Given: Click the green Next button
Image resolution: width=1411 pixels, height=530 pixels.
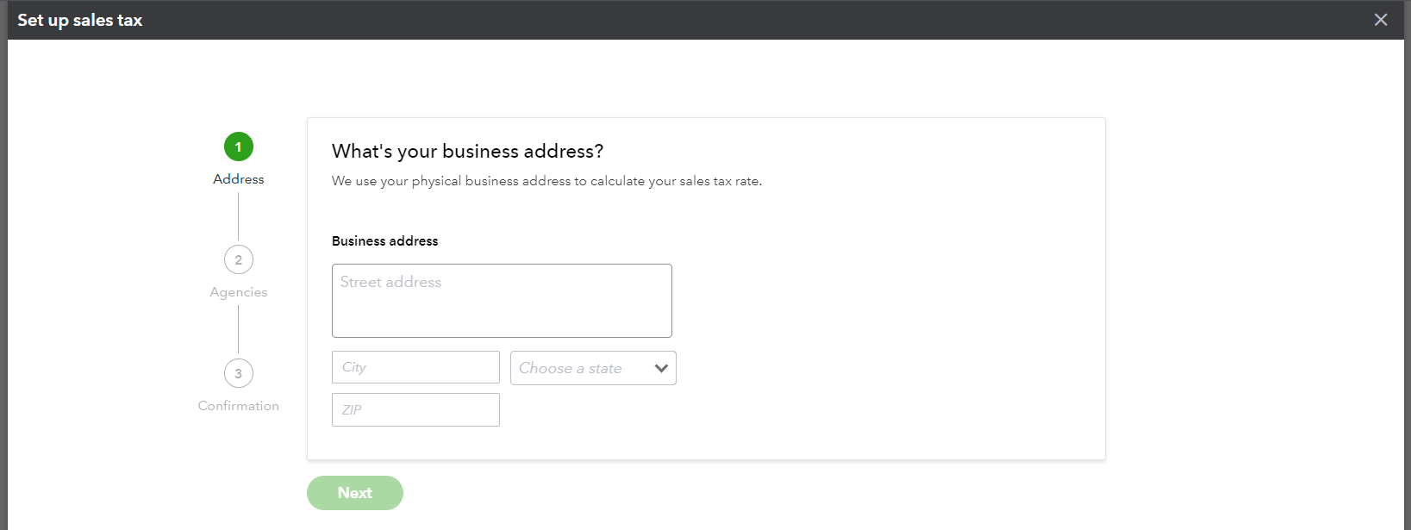Looking at the screenshot, I should click(x=355, y=493).
